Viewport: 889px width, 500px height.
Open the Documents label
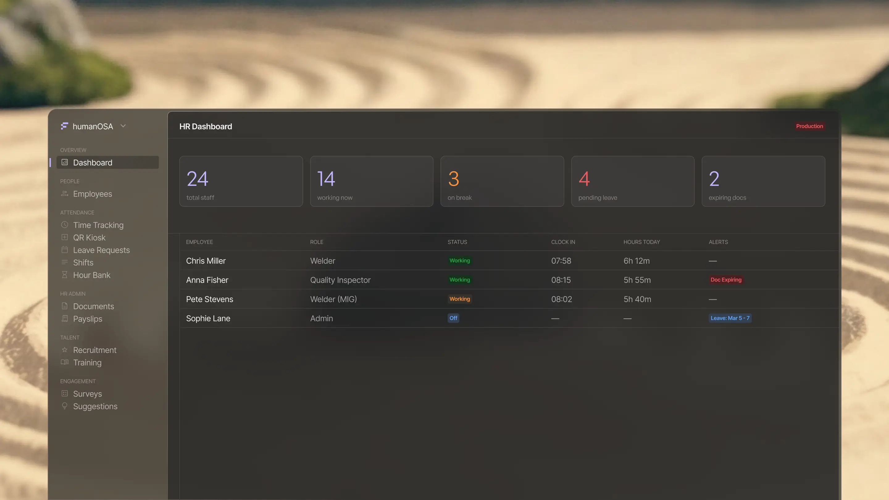click(x=94, y=306)
